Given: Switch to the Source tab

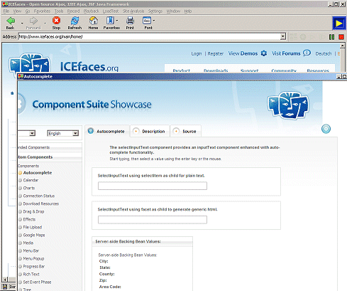Looking at the screenshot, I should (x=186, y=131).
